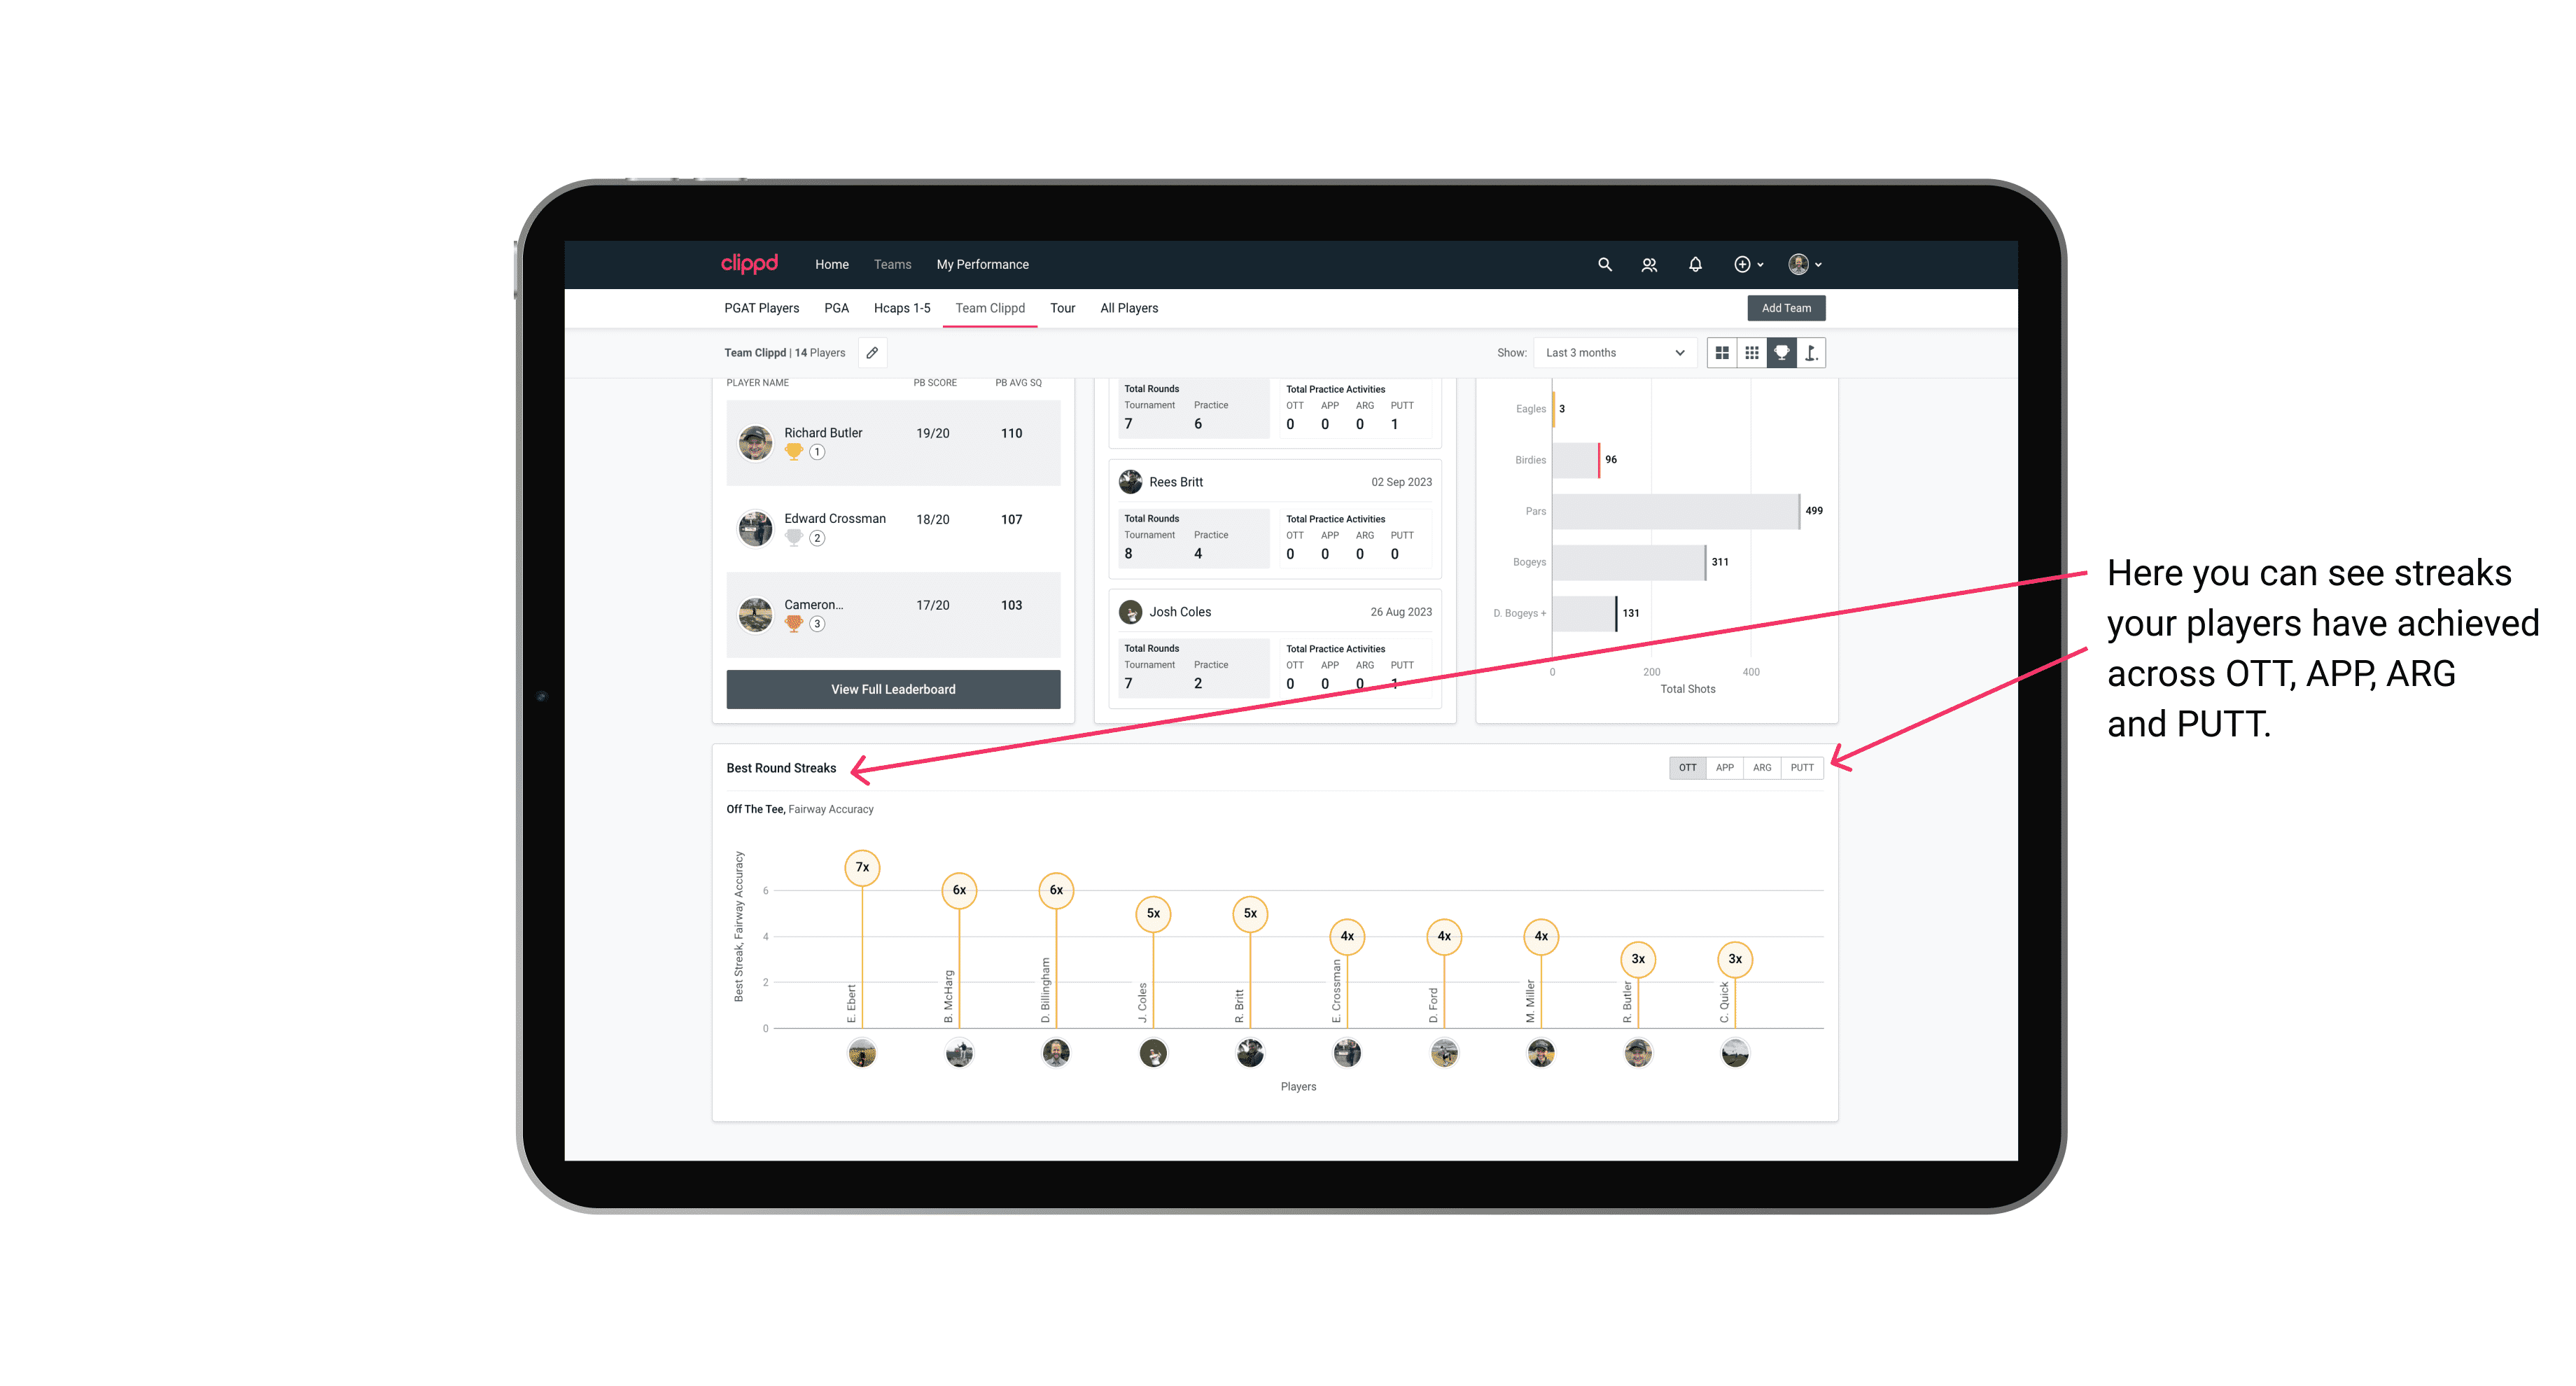
Task: Select the PUTT streak filter icon
Action: coord(1803,766)
